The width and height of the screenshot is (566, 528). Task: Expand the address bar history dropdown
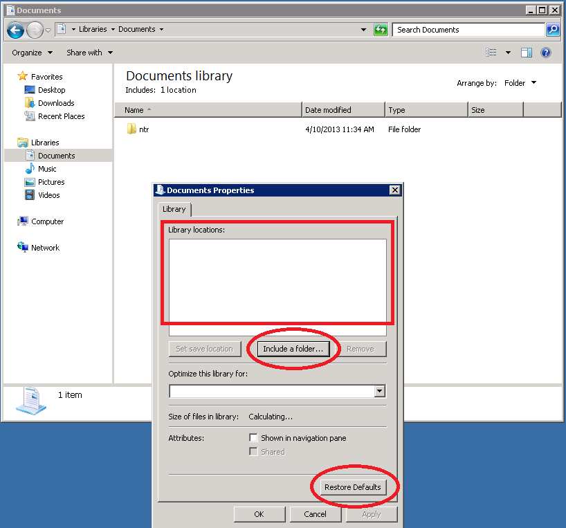click(363, 30)
